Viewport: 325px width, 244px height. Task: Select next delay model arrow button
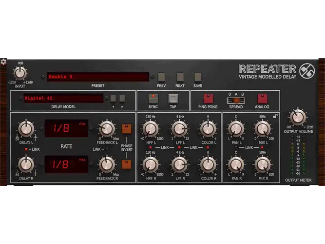pos(122,98)
